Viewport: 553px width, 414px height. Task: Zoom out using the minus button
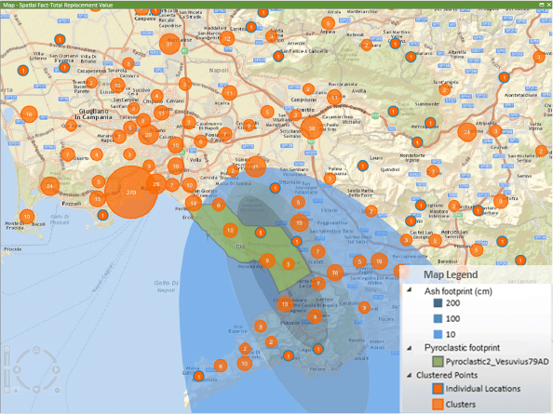pyautogui.click(x=7, y=391)
